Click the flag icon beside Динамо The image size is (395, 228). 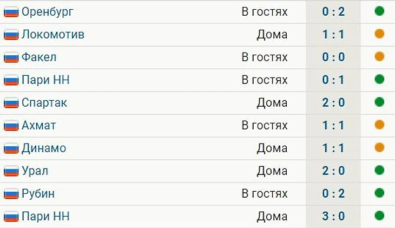click(x=11, y=148)
